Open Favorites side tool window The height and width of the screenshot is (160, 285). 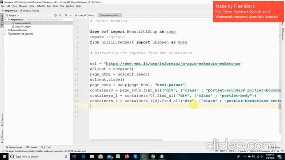pyautogui.click(x=2, y=120)
